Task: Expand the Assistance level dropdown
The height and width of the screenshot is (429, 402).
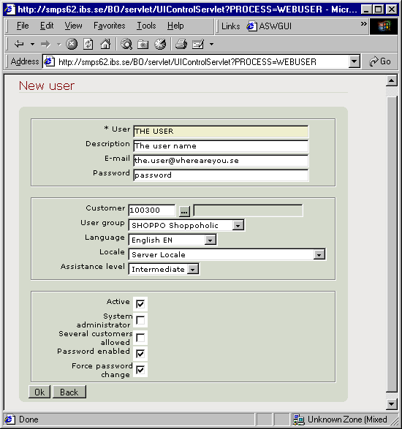Action: point(193,270)
